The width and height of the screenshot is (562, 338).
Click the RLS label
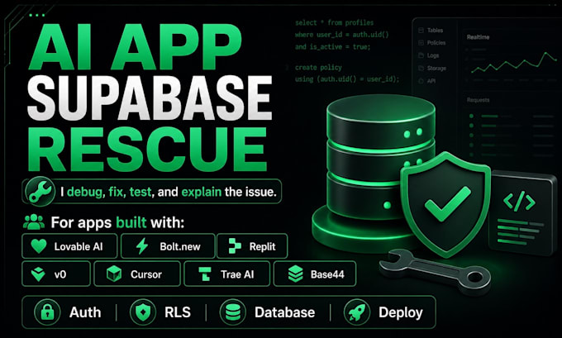tap(178, 312)
